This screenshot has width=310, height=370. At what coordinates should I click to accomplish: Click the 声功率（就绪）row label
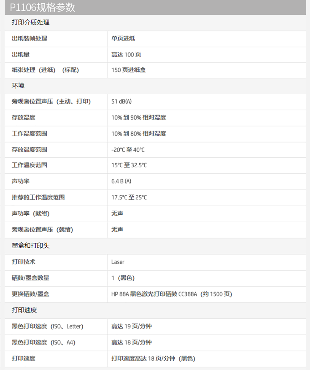point(31,213)
